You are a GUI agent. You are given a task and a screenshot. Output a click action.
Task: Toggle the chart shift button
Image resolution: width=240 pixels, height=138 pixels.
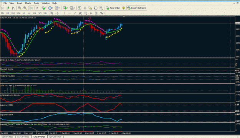pyautogui.click(x=37, y=8)
